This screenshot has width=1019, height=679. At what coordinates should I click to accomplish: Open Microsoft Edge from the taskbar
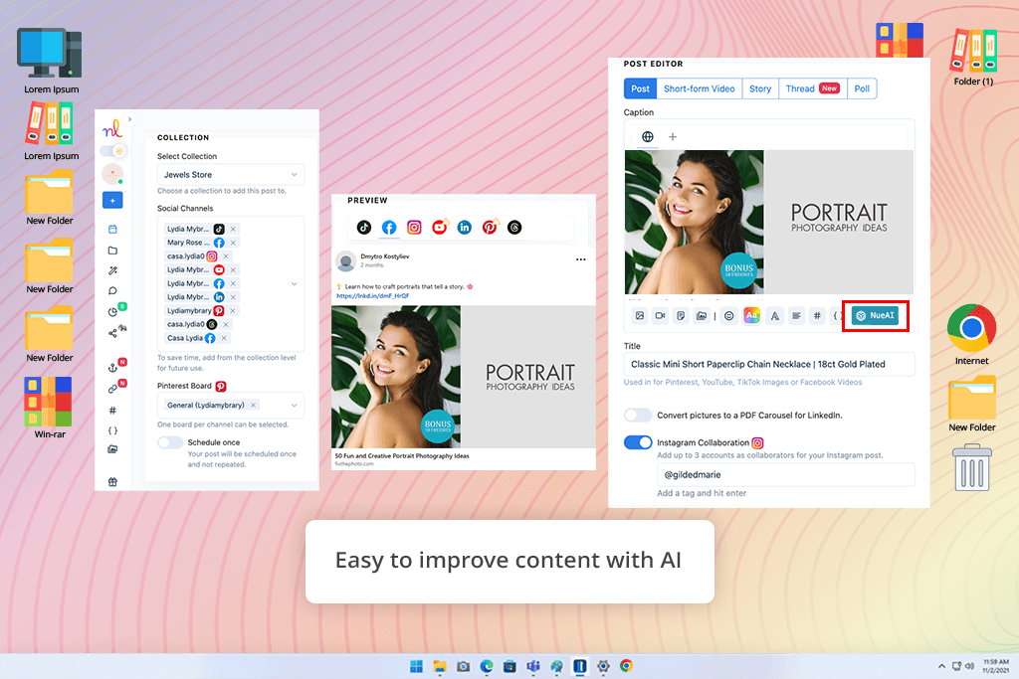click(x=487, y=666)
